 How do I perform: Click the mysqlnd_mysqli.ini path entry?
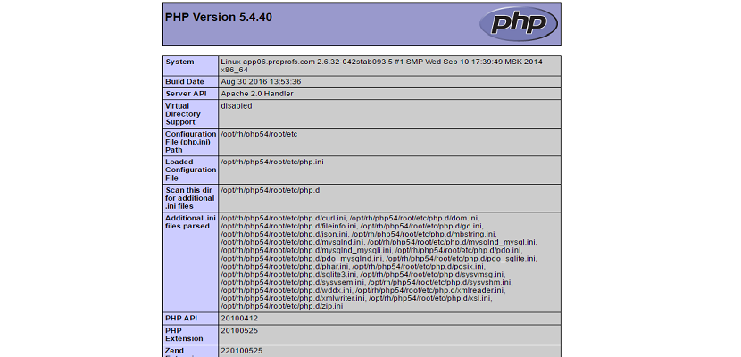306,250
